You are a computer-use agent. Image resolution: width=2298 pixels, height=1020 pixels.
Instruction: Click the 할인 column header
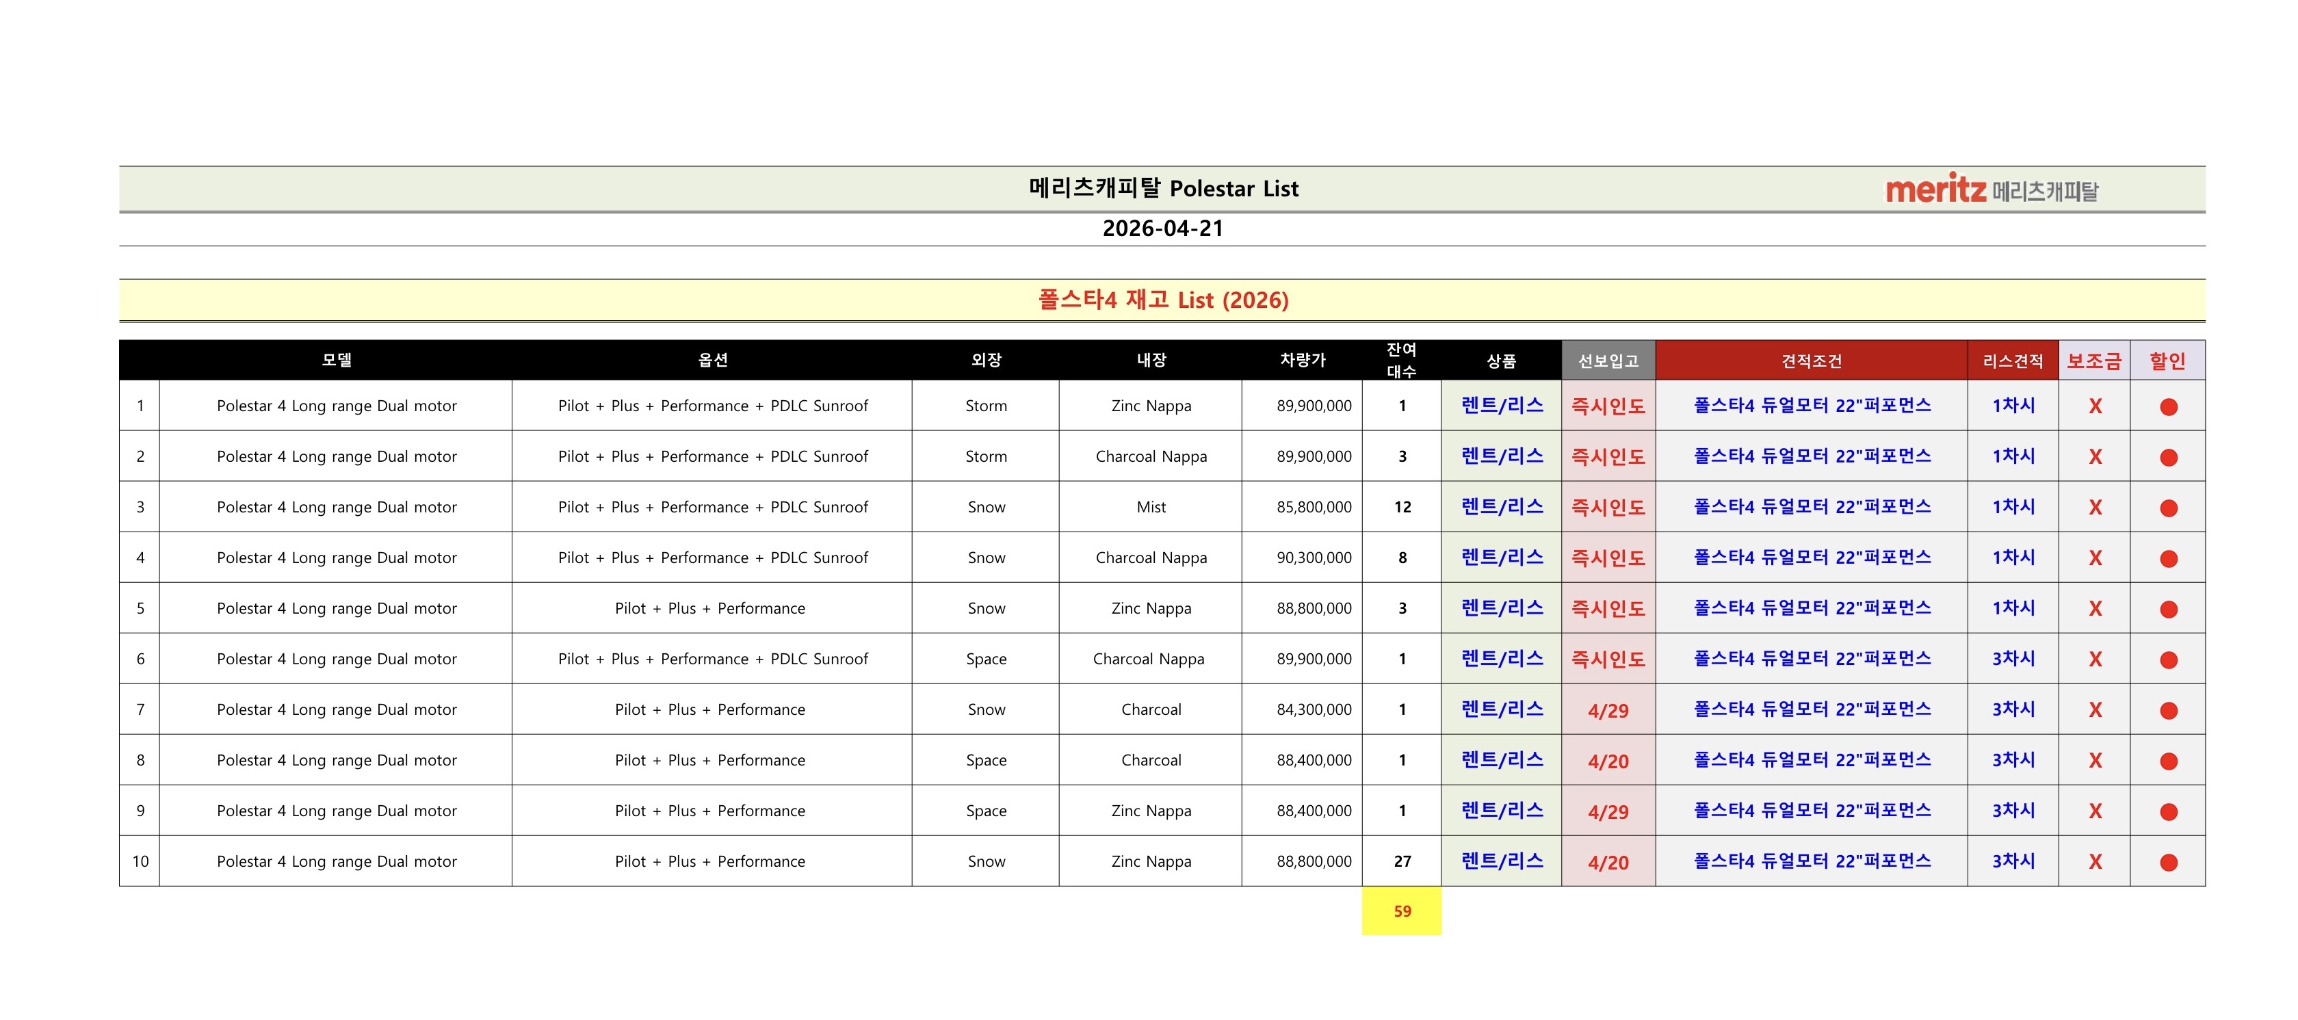(2167, 361)
